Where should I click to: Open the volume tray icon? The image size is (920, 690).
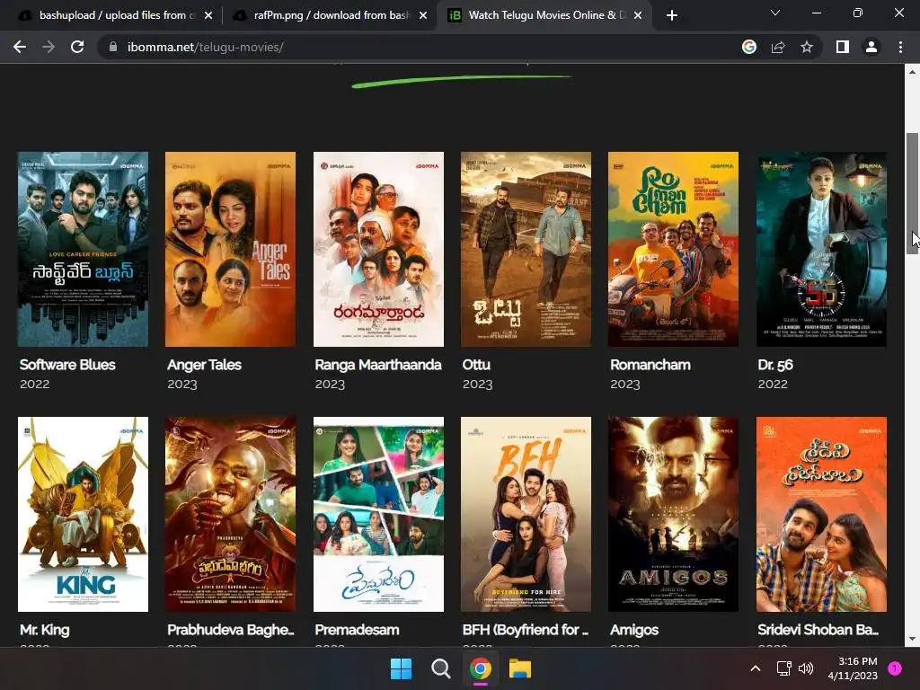[806, 668]
